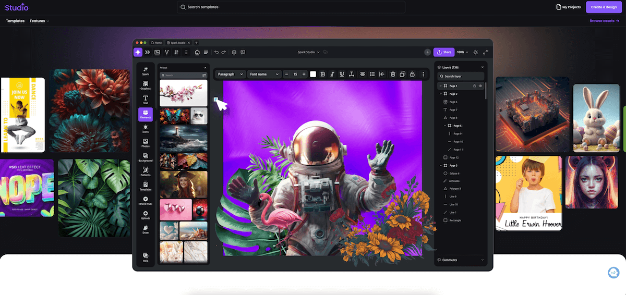Open the Brand Hub sidebar tool
The height and width of the screenshot is (295, 626).
pos(146,200)
